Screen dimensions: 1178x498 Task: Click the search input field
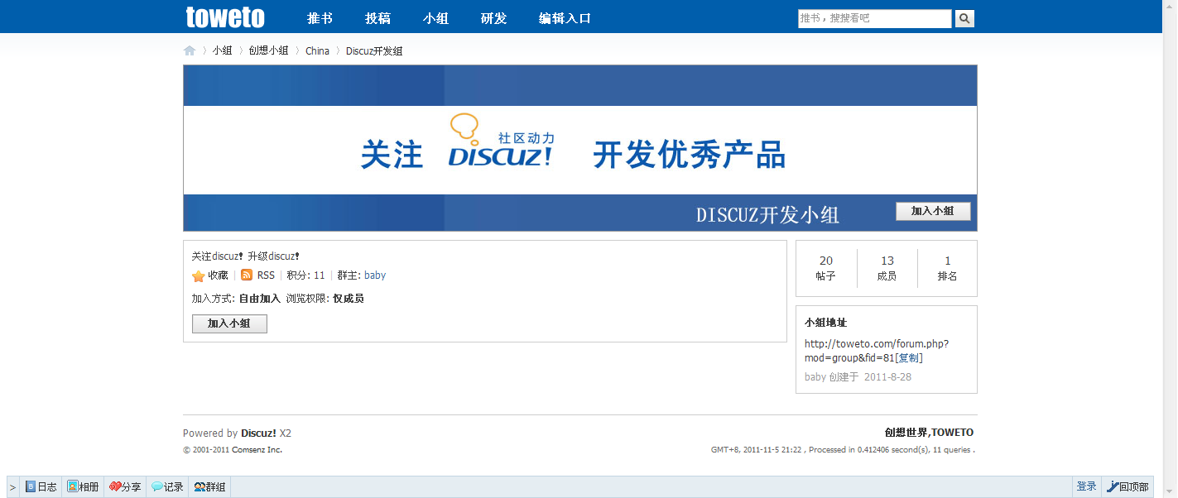tap(875, 18)
